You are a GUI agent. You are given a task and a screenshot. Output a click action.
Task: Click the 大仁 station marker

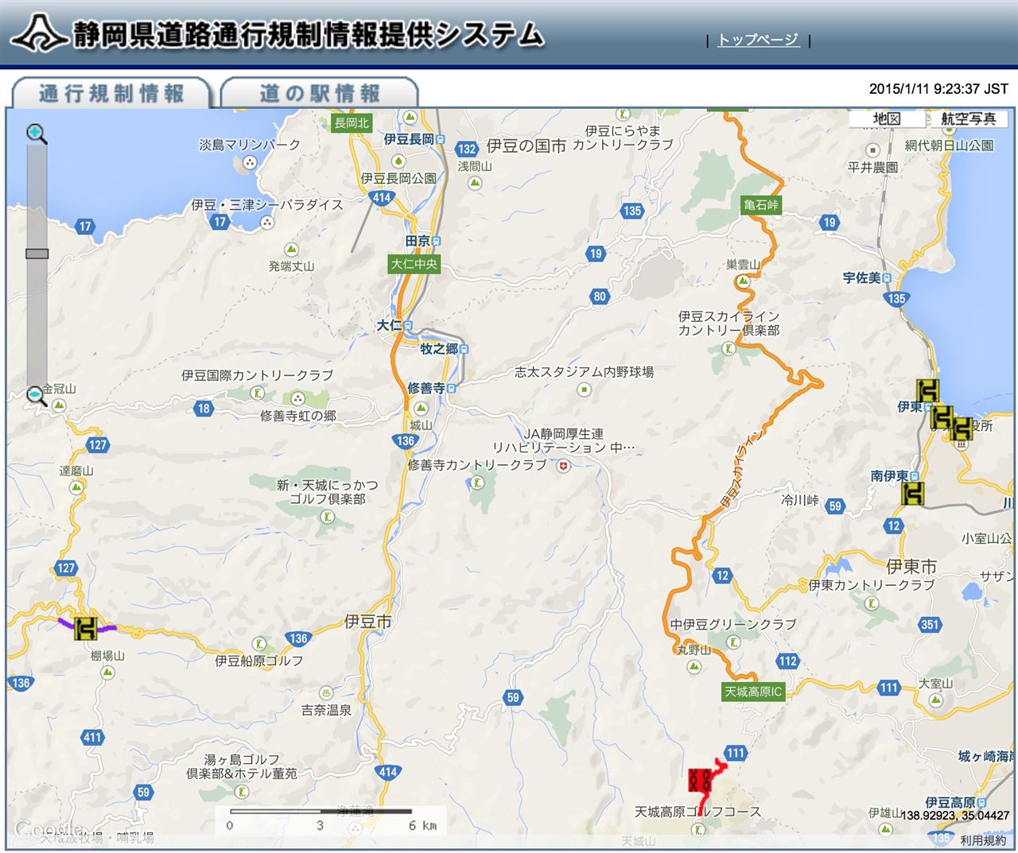pyautogui.click(x=408, y=326)
